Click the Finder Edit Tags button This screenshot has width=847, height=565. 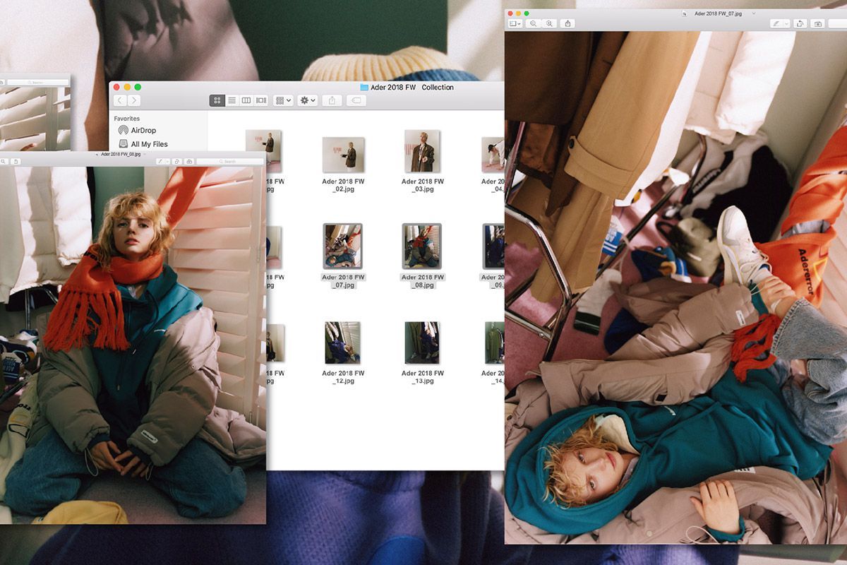356,101
